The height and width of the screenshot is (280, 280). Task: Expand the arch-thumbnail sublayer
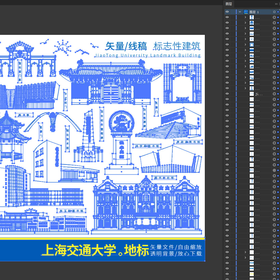pos(245,39)
